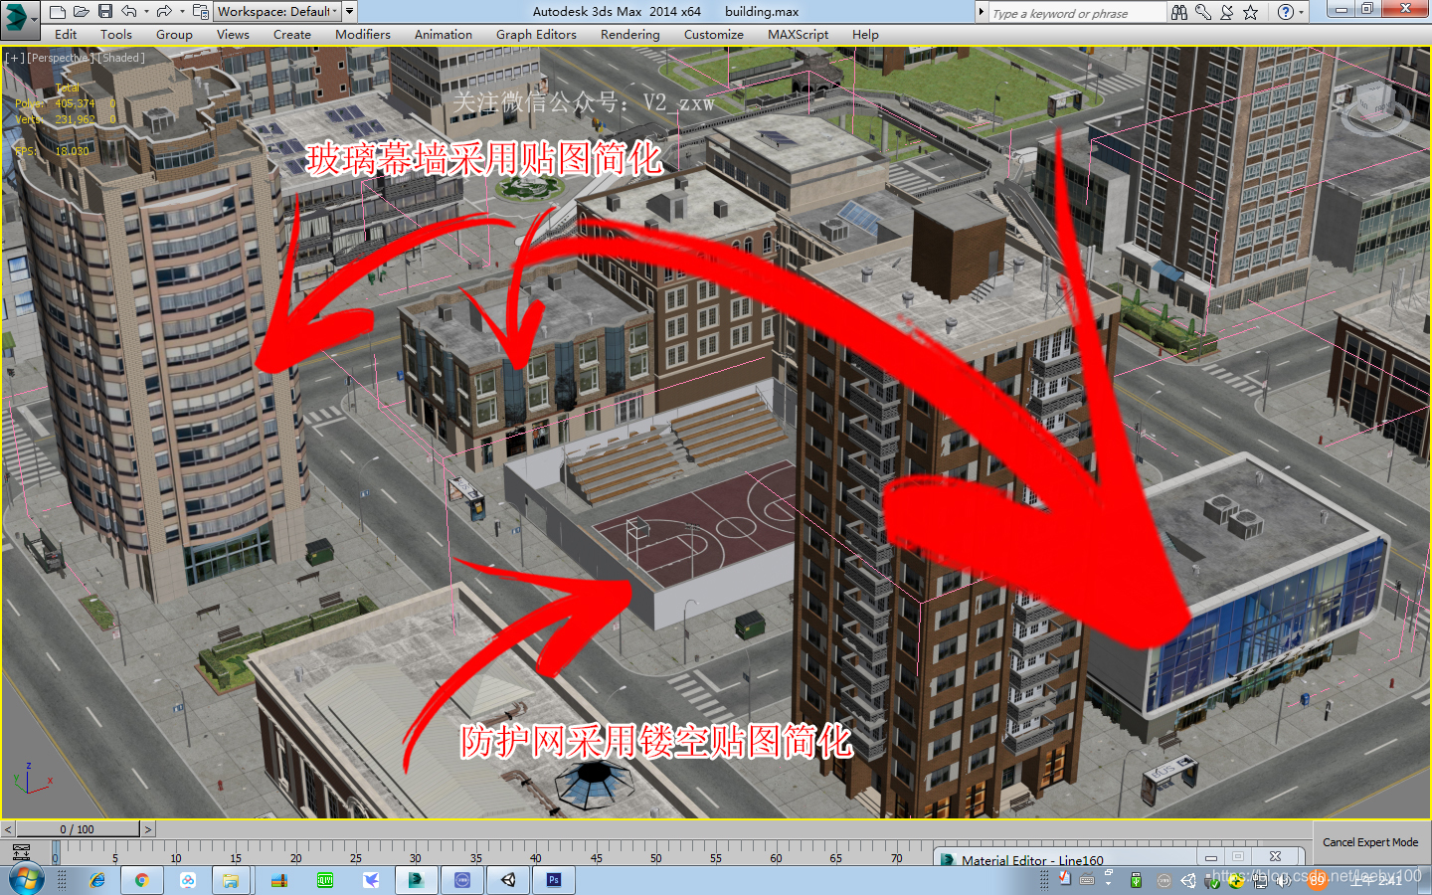Expand the Undo history dropdown arrow

click(146, 12)
